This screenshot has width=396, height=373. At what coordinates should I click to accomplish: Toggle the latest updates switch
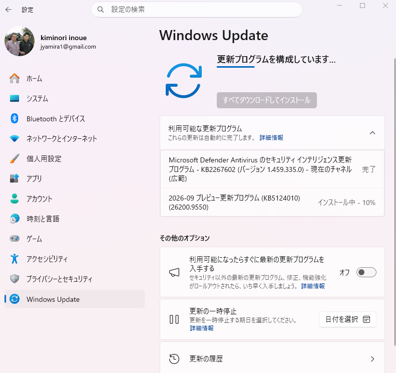[366, 272]
